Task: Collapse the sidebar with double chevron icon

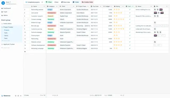Action: [x=21, y=96]
